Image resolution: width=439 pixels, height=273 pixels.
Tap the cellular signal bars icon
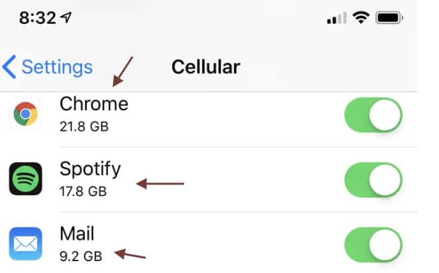(x=336, y=19)
